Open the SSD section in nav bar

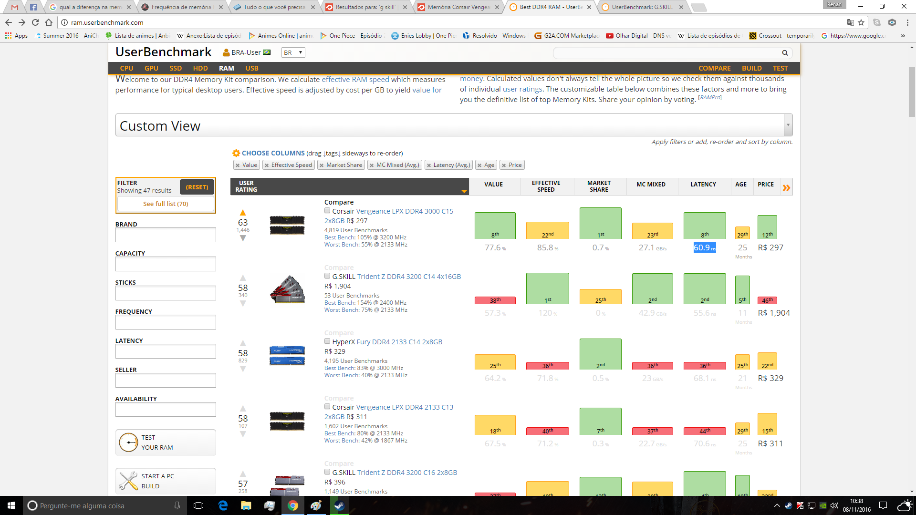(176, 68)
